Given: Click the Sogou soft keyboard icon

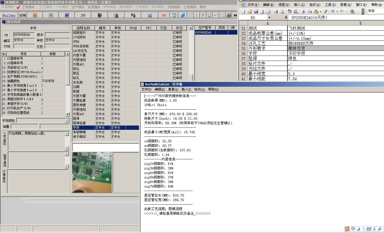Looking at the screenshot, I should click(x=369, y=229).
